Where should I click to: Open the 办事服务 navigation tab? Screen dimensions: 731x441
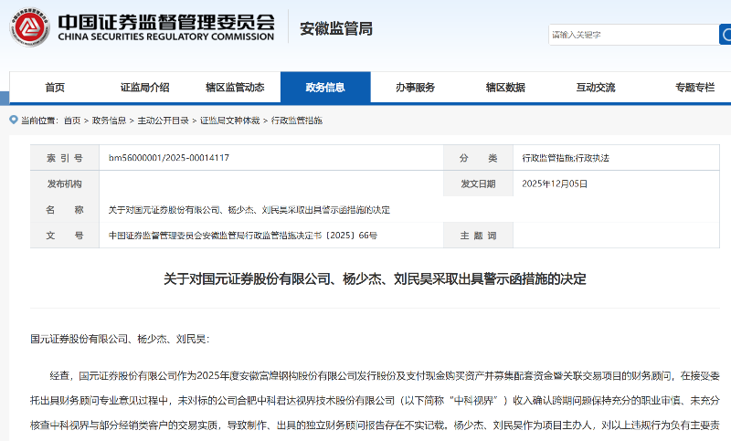(416, 87)
